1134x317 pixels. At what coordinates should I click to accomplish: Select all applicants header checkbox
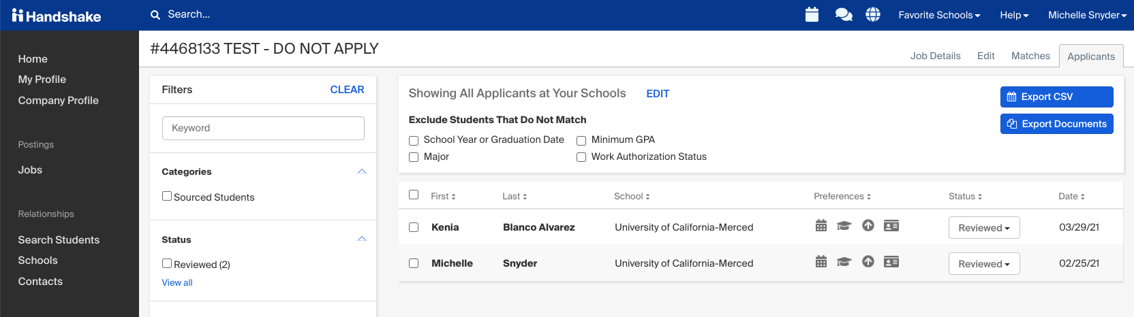tap(414, 195)
